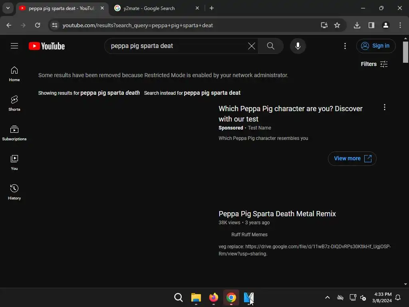Screen dimensions: 409x307
Task: Open the notification bell in the taskbar
Action: click(x=398, y=297)
